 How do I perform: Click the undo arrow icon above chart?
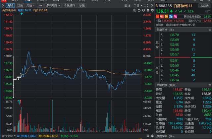(139, 10)
